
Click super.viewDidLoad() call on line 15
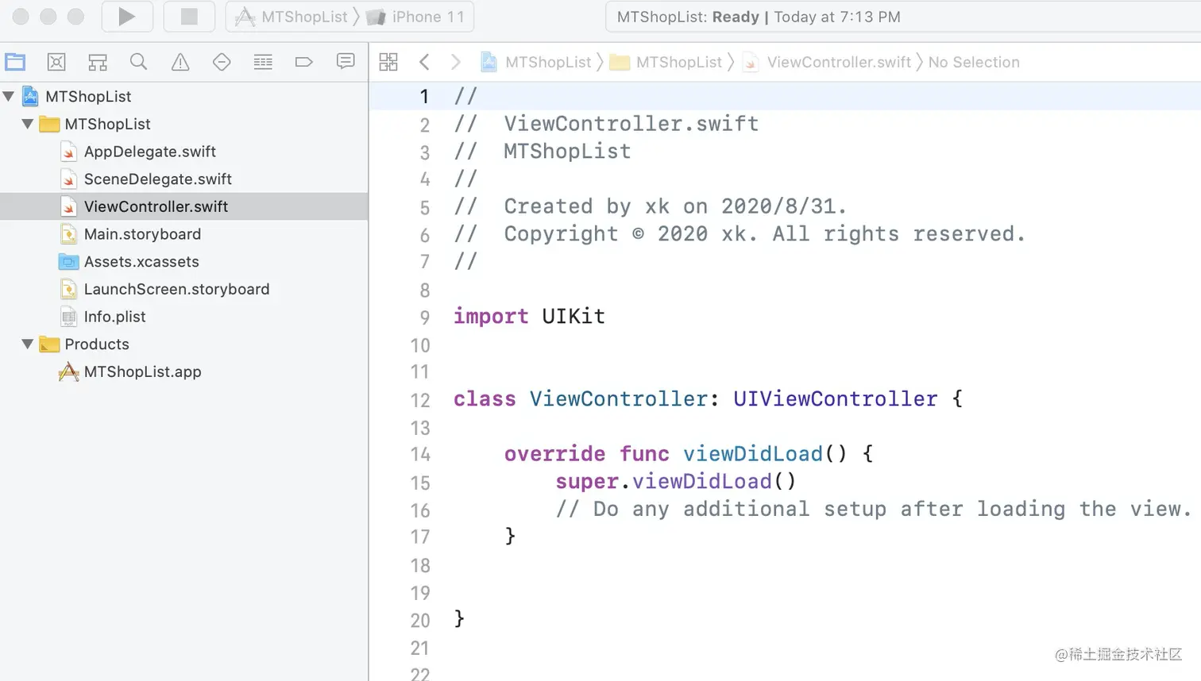tap(675, 481)
